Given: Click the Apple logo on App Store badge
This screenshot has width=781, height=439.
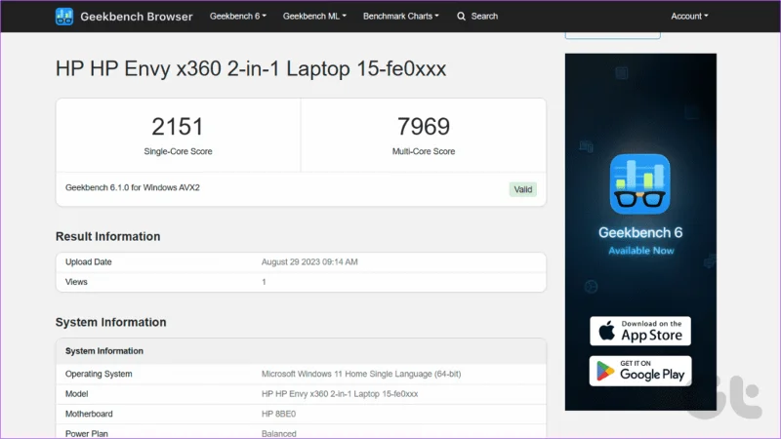Looking at the screenshot, I should click(606, 331).
